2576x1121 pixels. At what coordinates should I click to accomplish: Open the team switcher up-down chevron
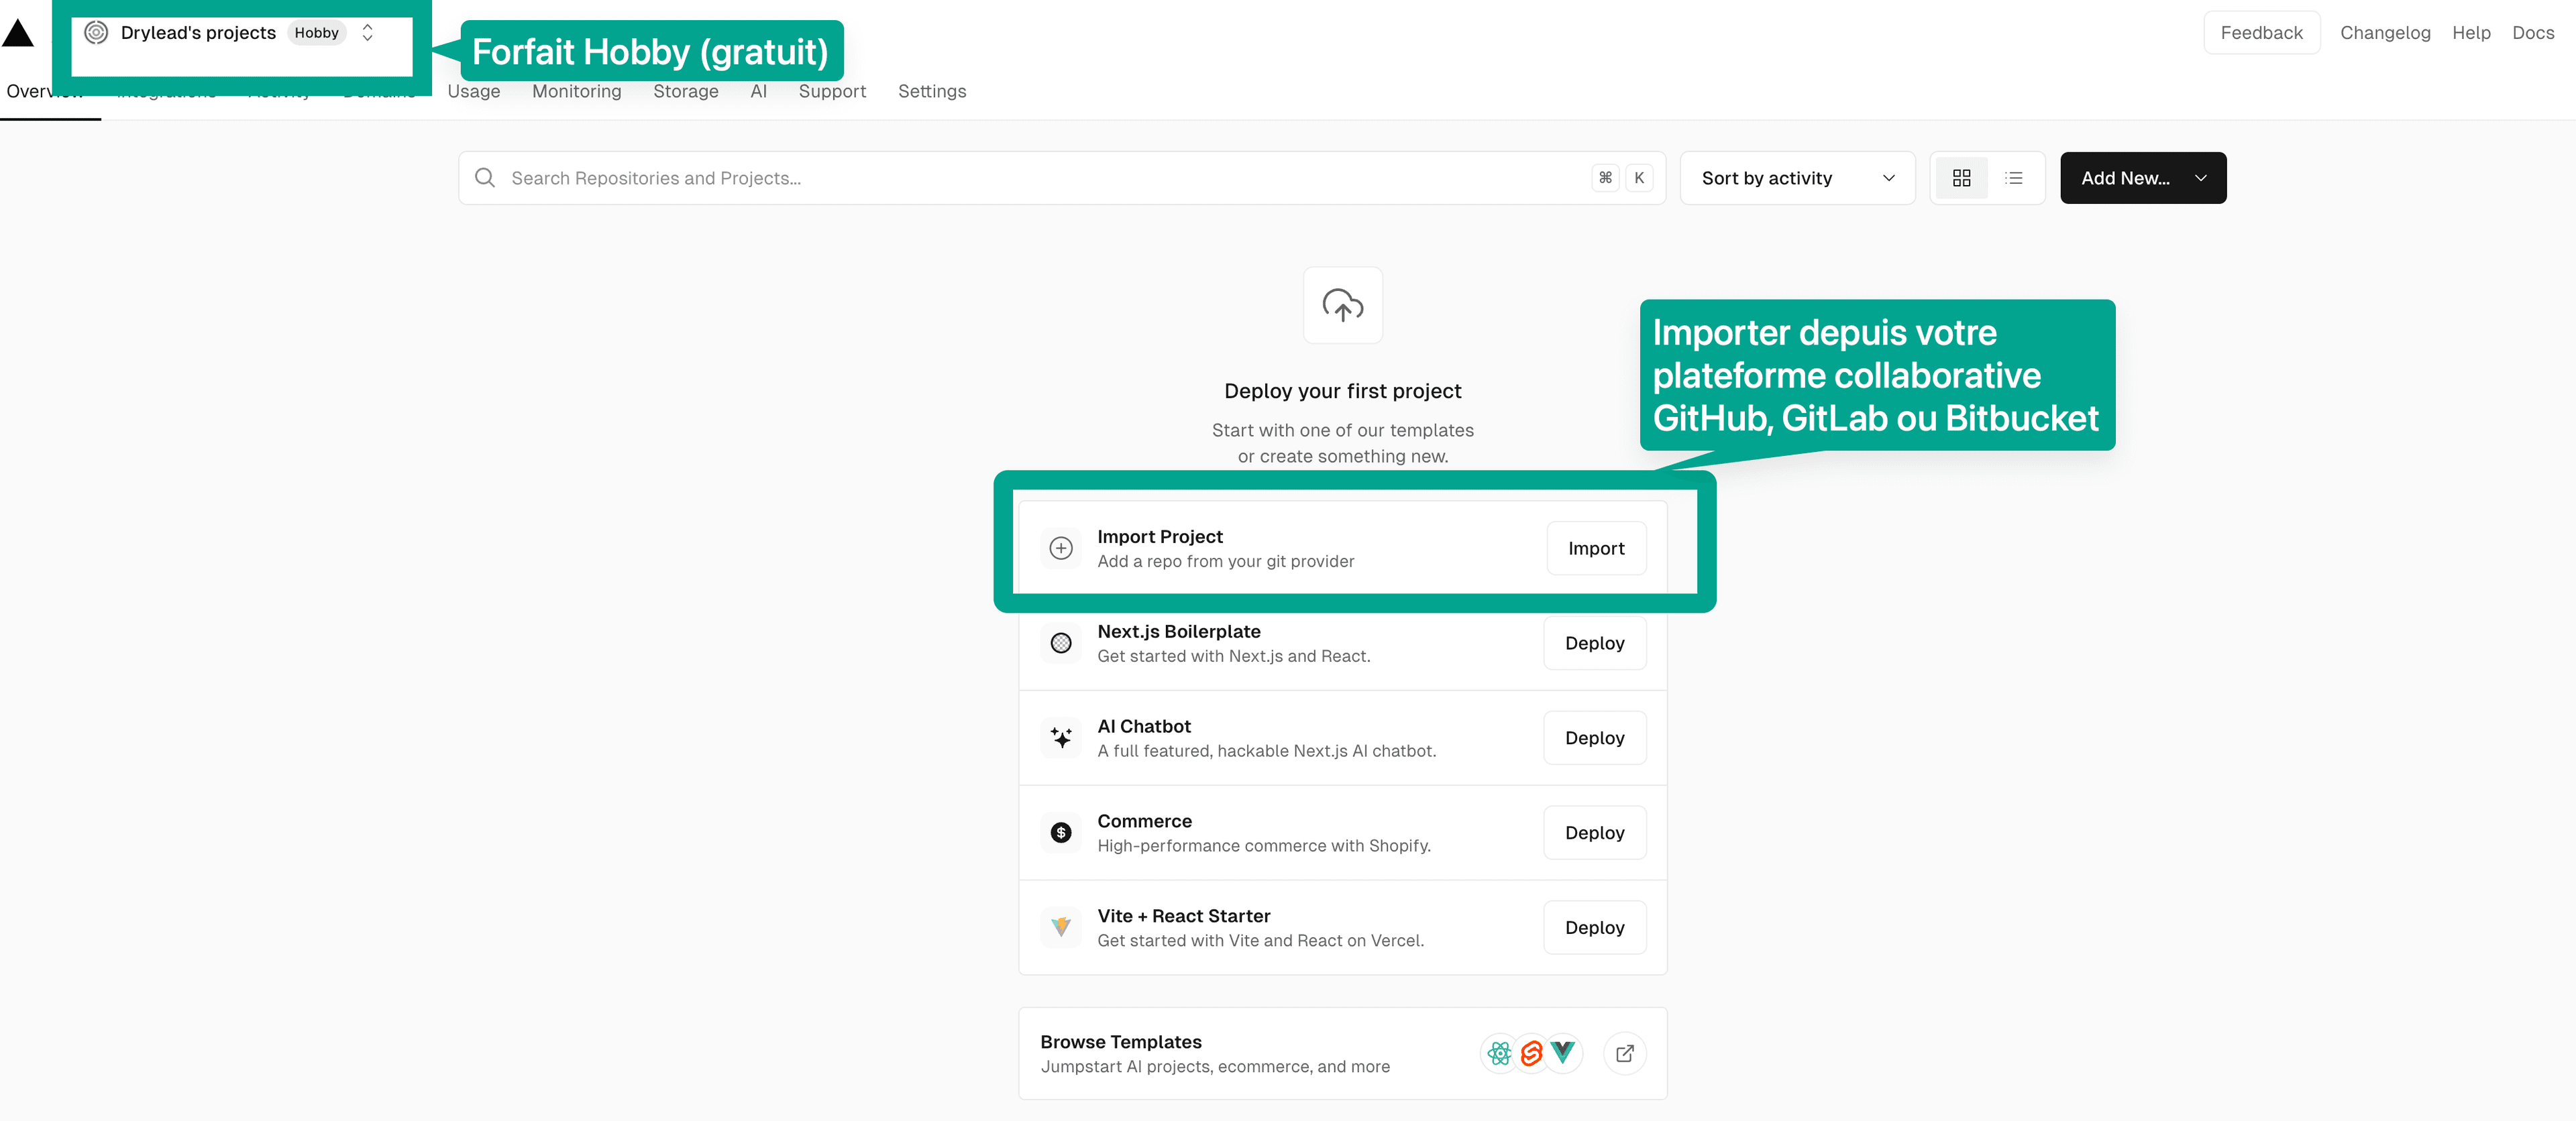click(368, 33)
